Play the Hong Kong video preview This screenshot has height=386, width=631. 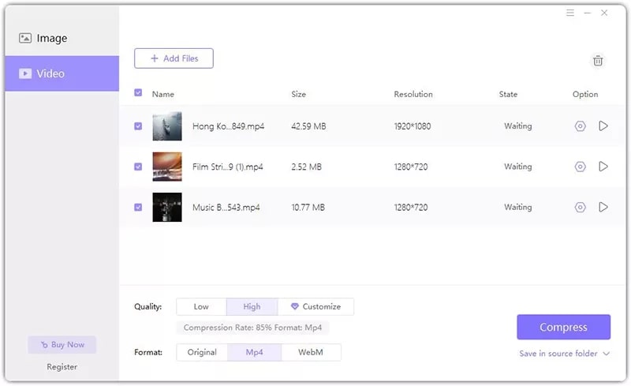coord(603,126)
